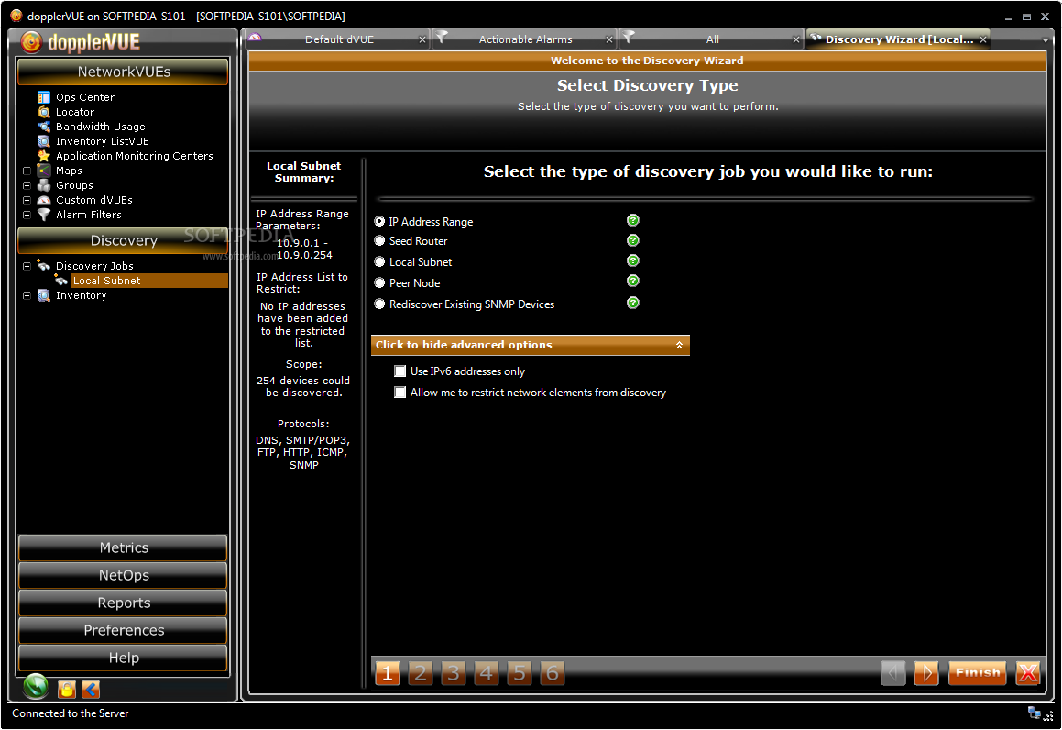This screenshot has width=1062, height=730.
Task: Collapse advanced options bar
Action: pyautogui.click(x=531, y=345)
